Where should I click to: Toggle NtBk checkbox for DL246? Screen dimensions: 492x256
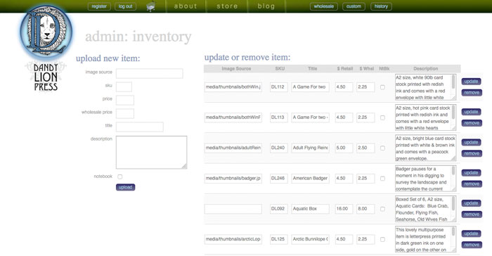click(x=382, y=179)
